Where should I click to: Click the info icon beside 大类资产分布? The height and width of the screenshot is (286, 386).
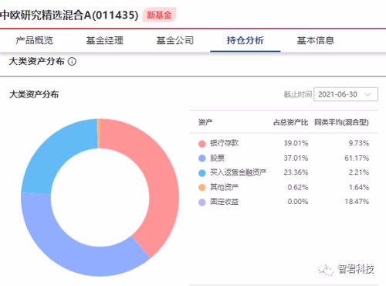(x=72, y=62)
